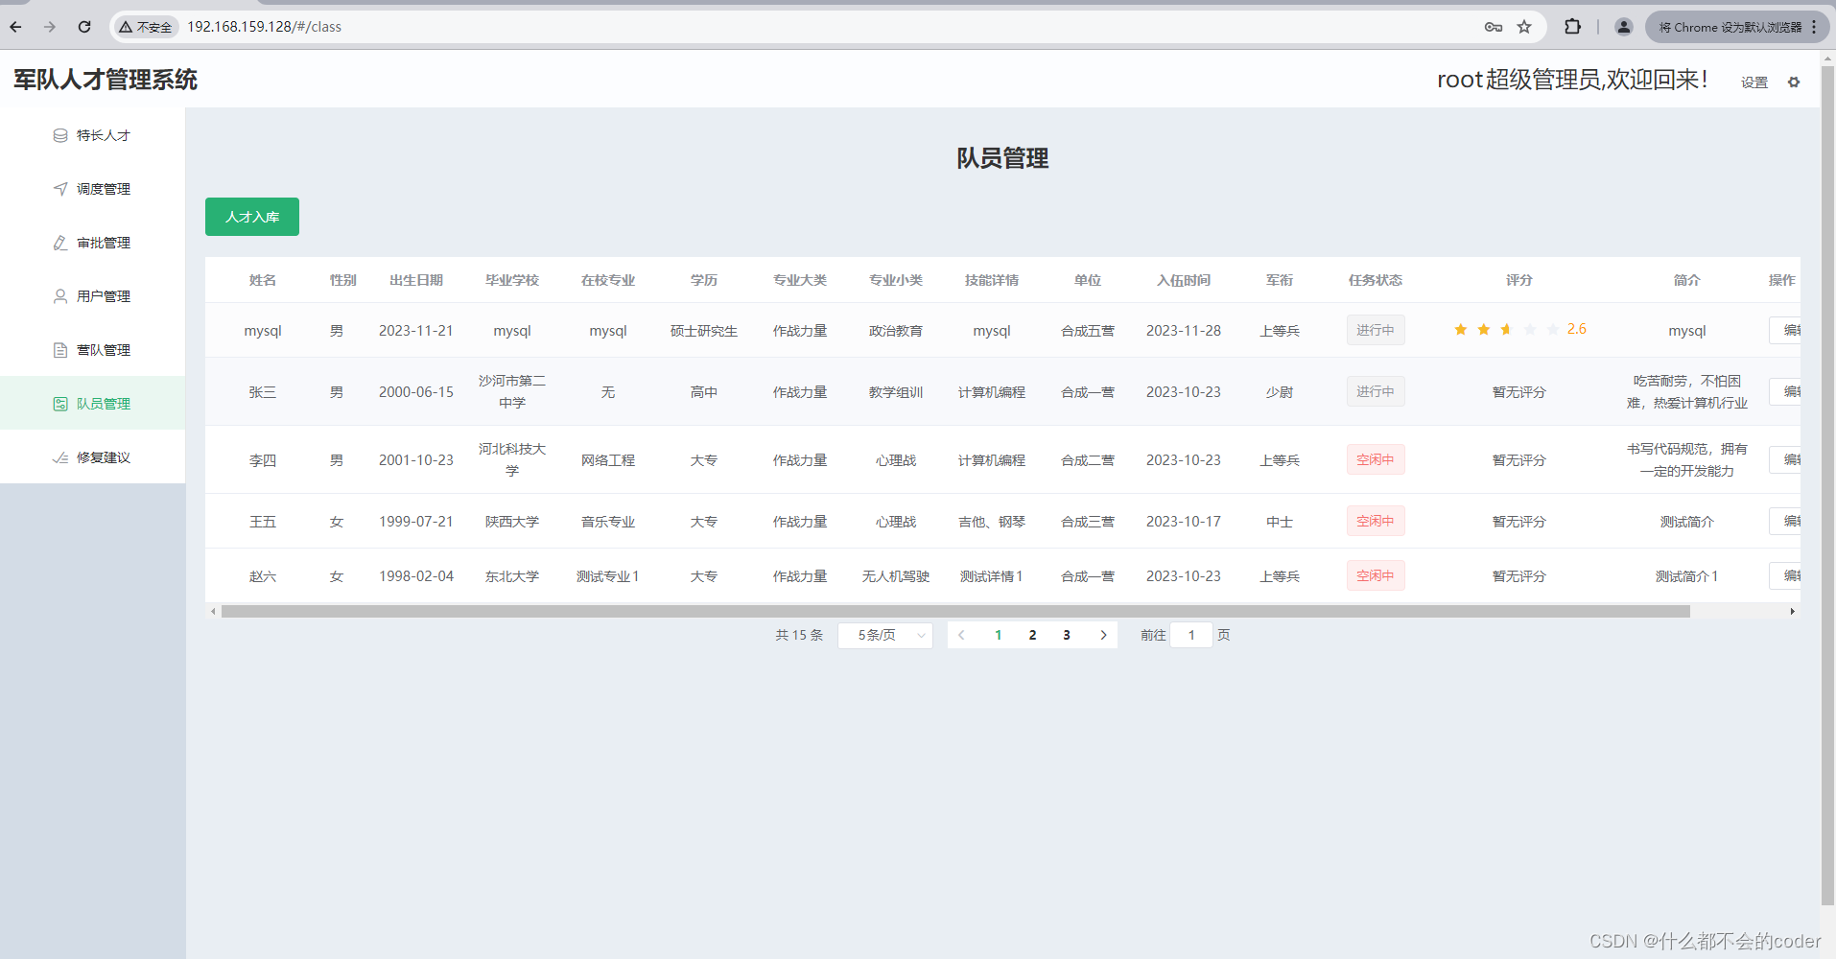Open the saved password key icon
Image resolution: width=1836 pixels, height=959 pixels.
[1493, 27]
